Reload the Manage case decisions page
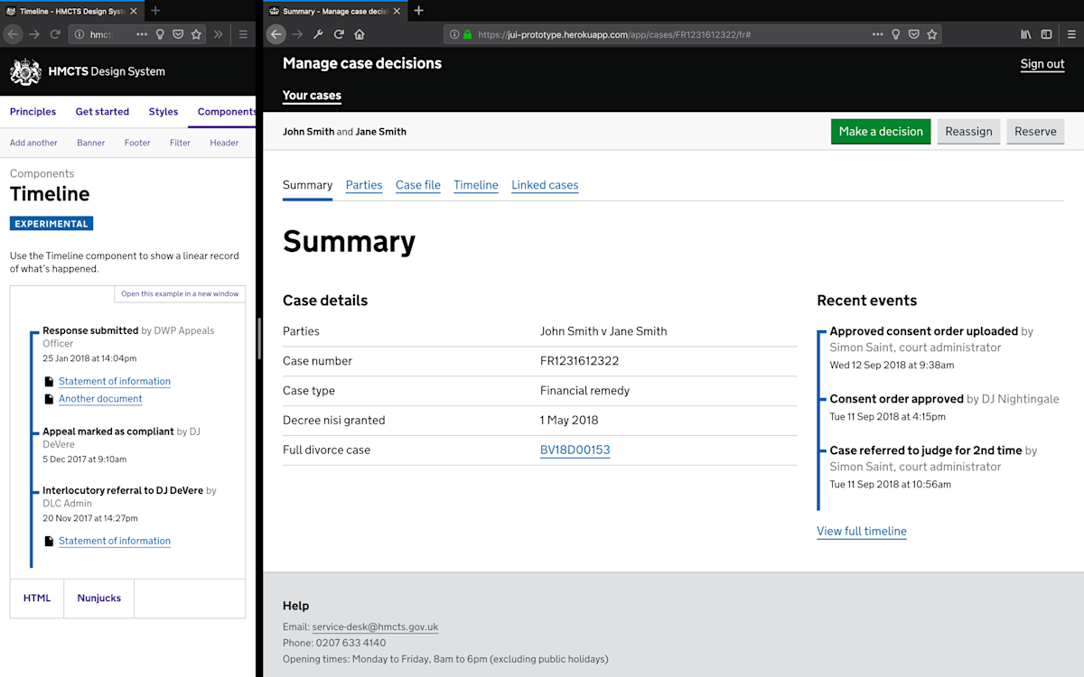 pos(339,34)
